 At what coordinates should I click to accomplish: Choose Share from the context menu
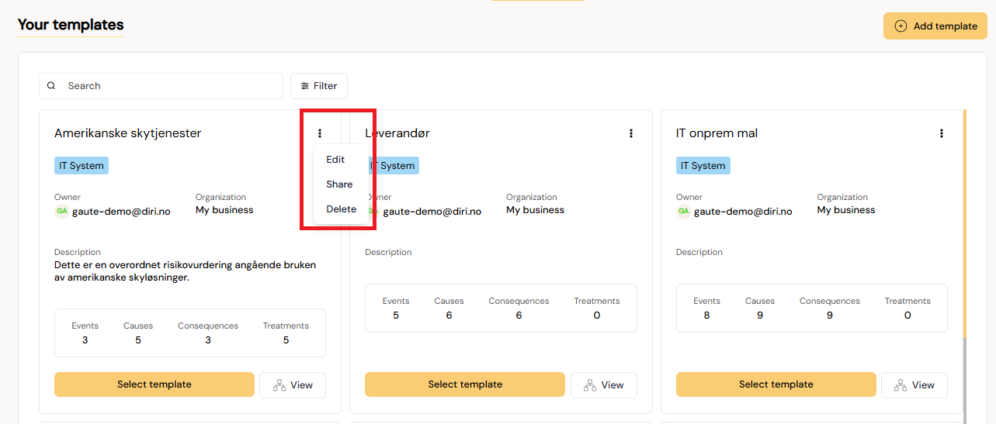tap(339, 184)
